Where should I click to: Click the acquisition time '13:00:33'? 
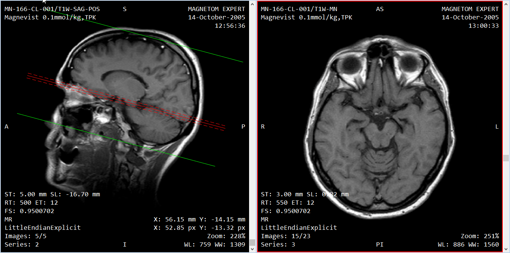click(x=484, y=26)
